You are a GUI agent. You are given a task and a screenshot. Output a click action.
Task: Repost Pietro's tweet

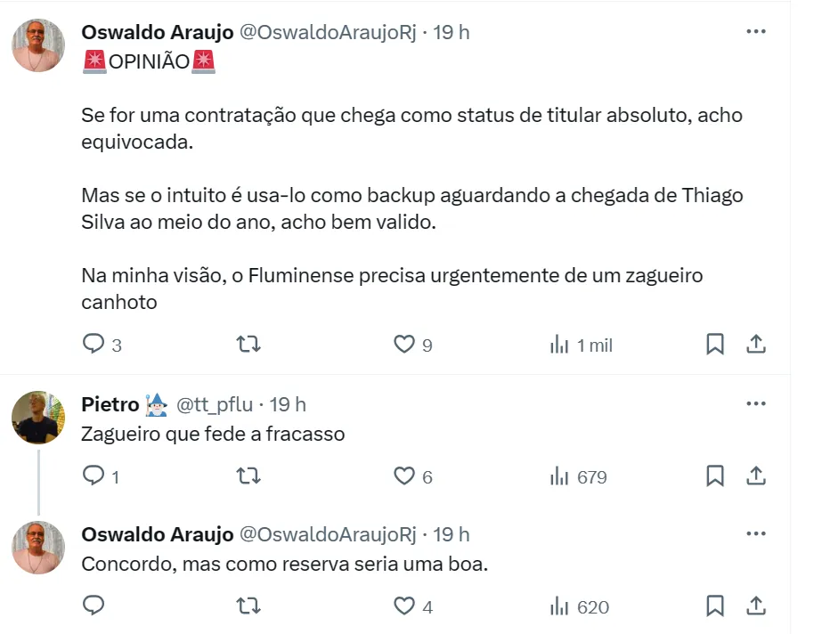point(249,476)
